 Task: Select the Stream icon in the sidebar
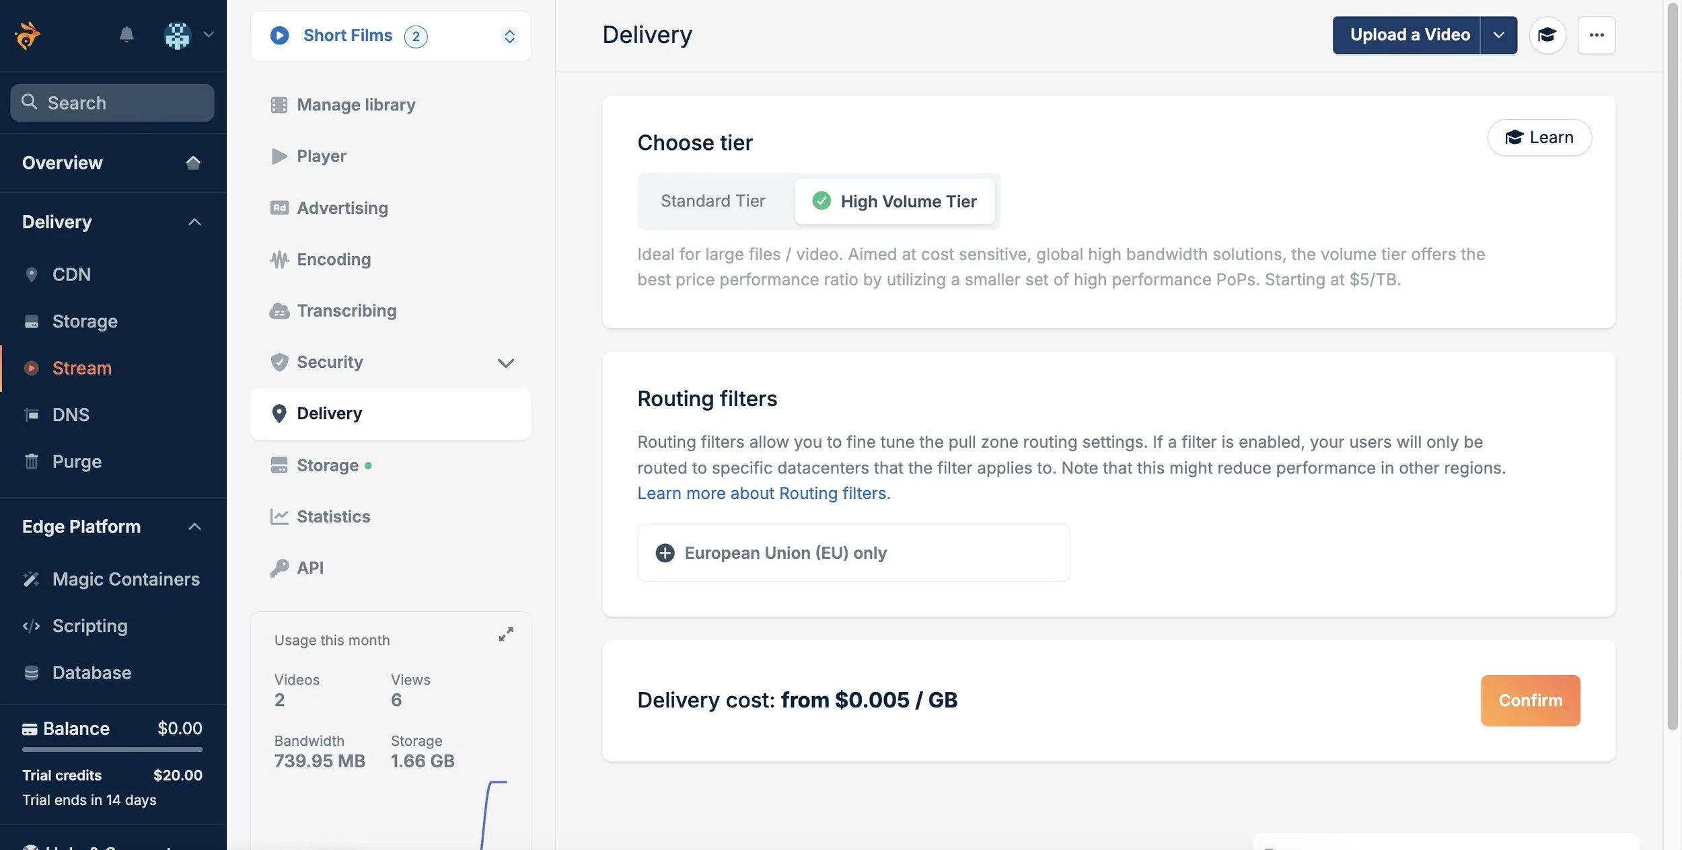tap(32, 368)
